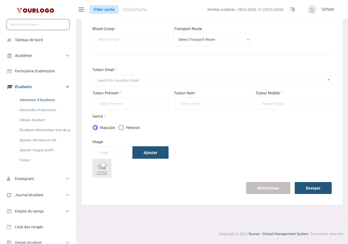The height and width of the screenshot is (244, 348).
Task: Click the hamburger menu icon
Action: click(x=81, y=9)
